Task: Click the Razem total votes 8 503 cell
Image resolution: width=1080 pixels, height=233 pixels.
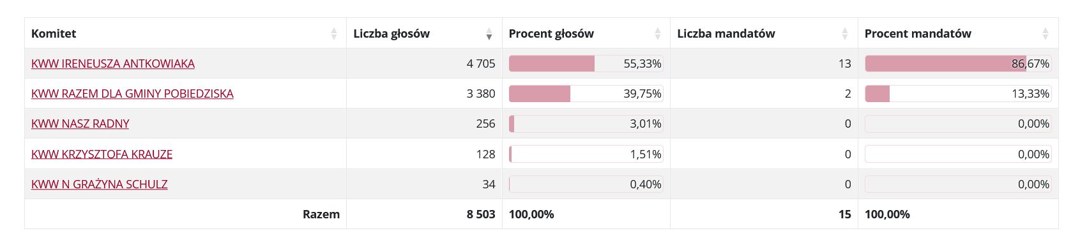Action: 424,214
